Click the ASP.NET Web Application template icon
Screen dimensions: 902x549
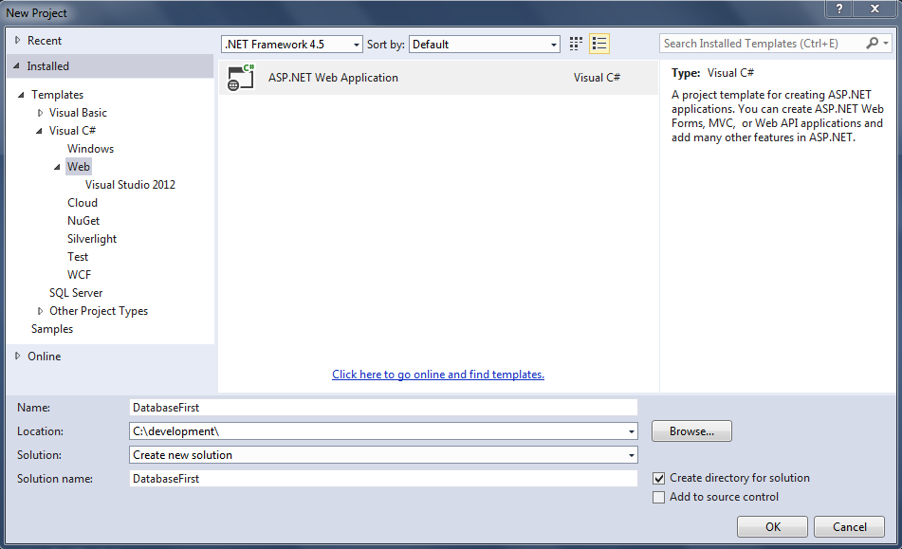241,78
